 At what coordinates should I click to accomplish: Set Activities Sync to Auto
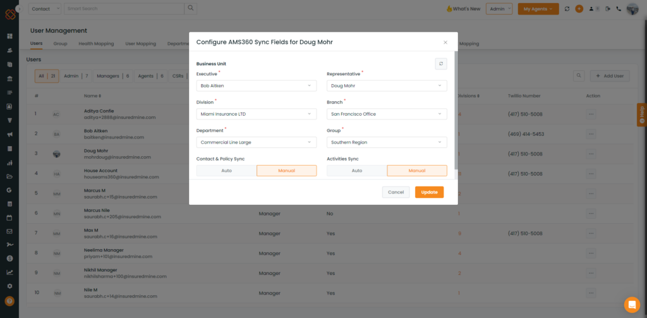357,171
